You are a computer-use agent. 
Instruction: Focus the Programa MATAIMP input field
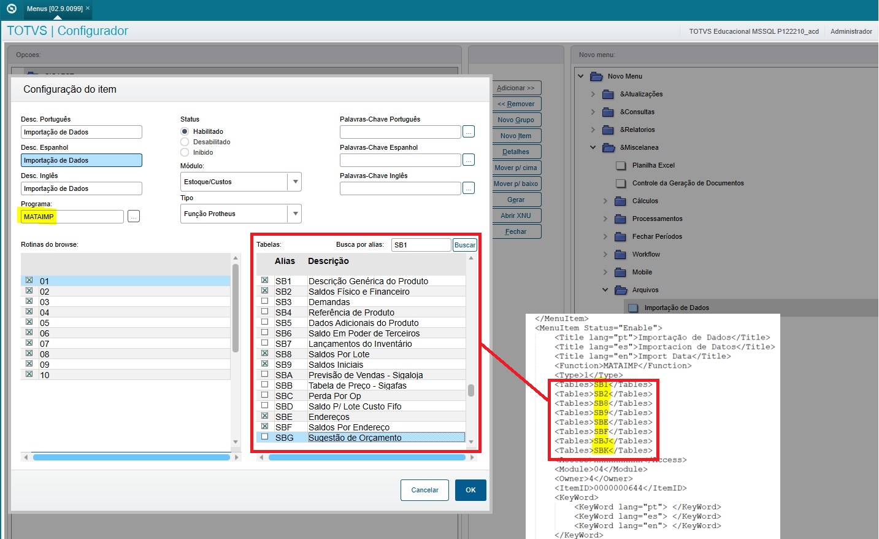coord(72,217)
